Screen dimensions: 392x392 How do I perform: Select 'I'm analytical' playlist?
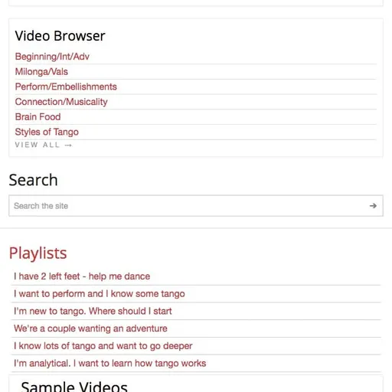pyautogui.click(x=110, y=363)
